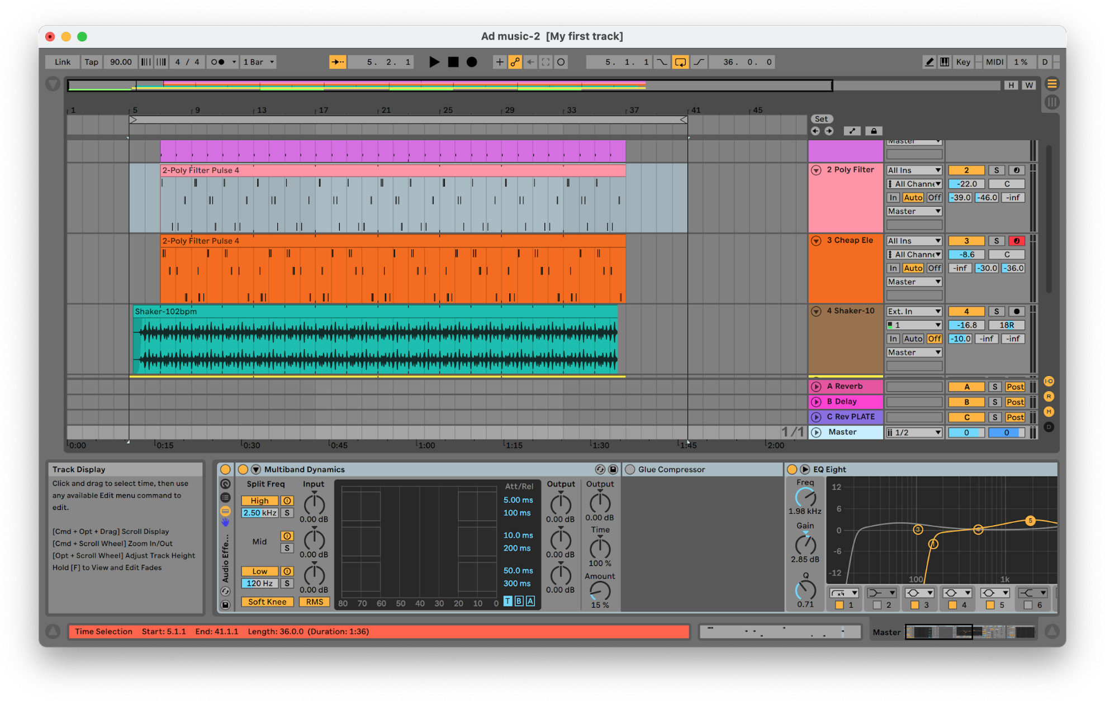The height and width of the screenshot is (701, 1105).
Task: Click the Link button
Action: pos(63,62)
